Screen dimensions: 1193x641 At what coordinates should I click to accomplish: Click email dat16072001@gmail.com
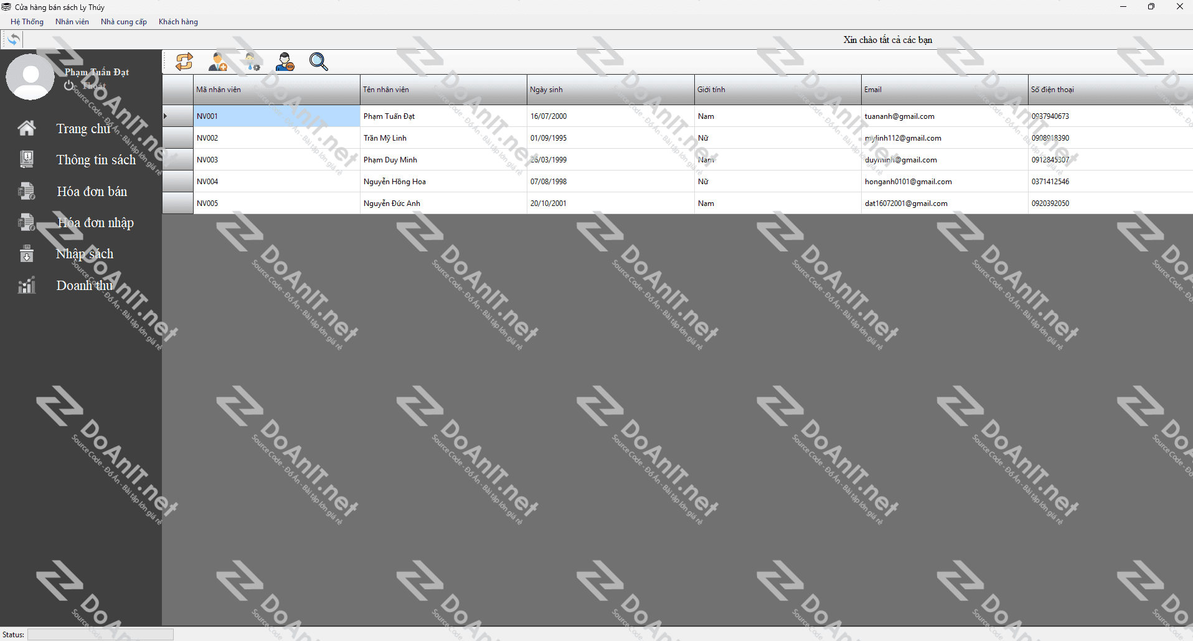pyautogui.click(x=945, y=203)
